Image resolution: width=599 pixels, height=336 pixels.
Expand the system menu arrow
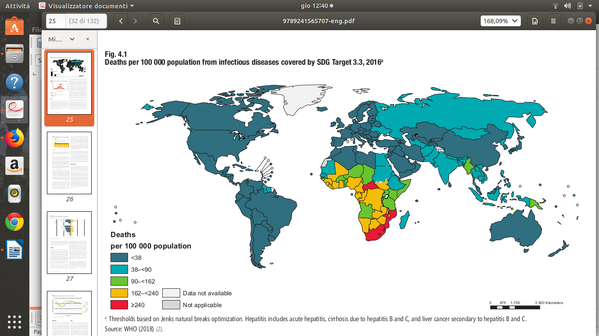click(x=591, y=6)
